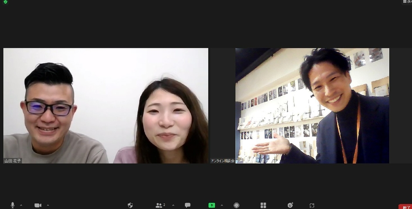Toggle the video camera off
This screenshot has width=412, height=209.
click(x=38, y=205)
